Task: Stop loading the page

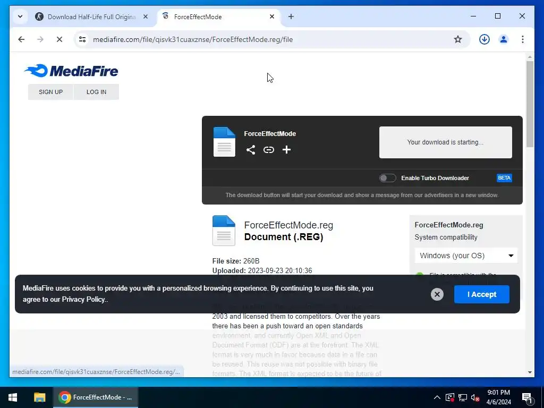Action: tap(59, 39)
